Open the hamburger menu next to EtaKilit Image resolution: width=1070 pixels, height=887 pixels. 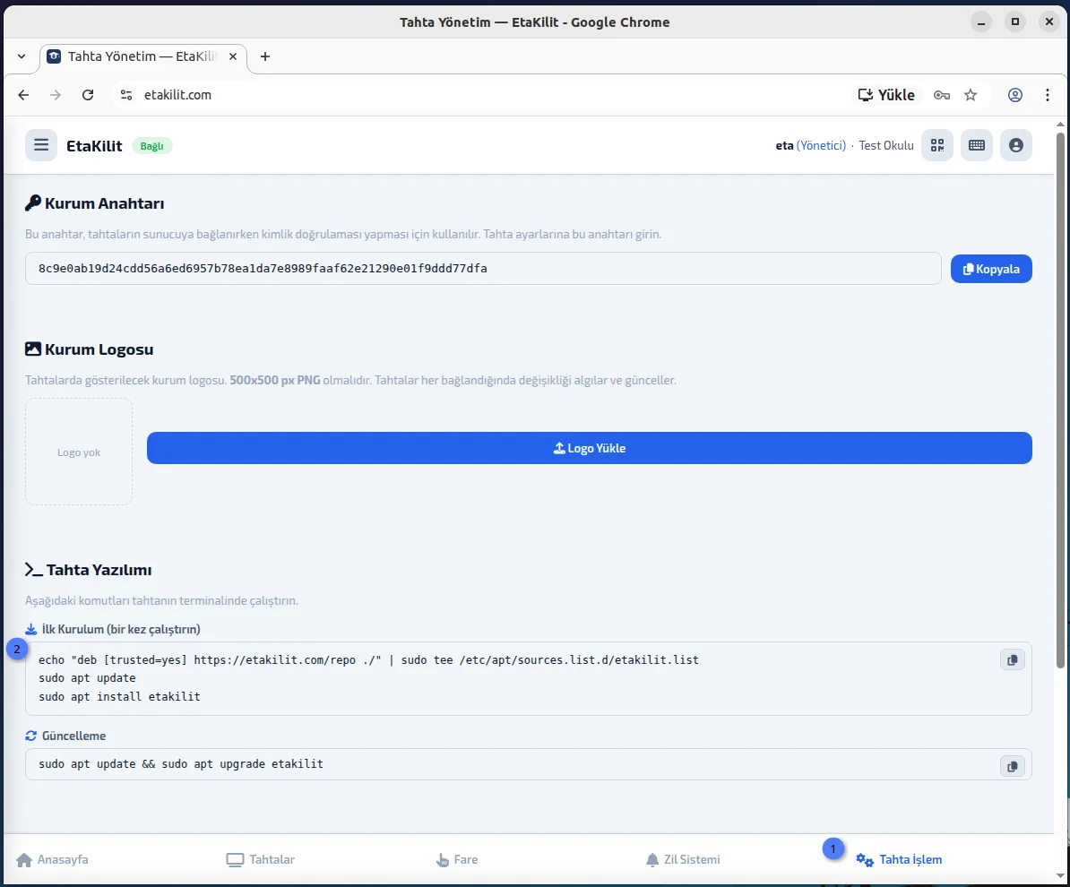click(x=41, y=145)
